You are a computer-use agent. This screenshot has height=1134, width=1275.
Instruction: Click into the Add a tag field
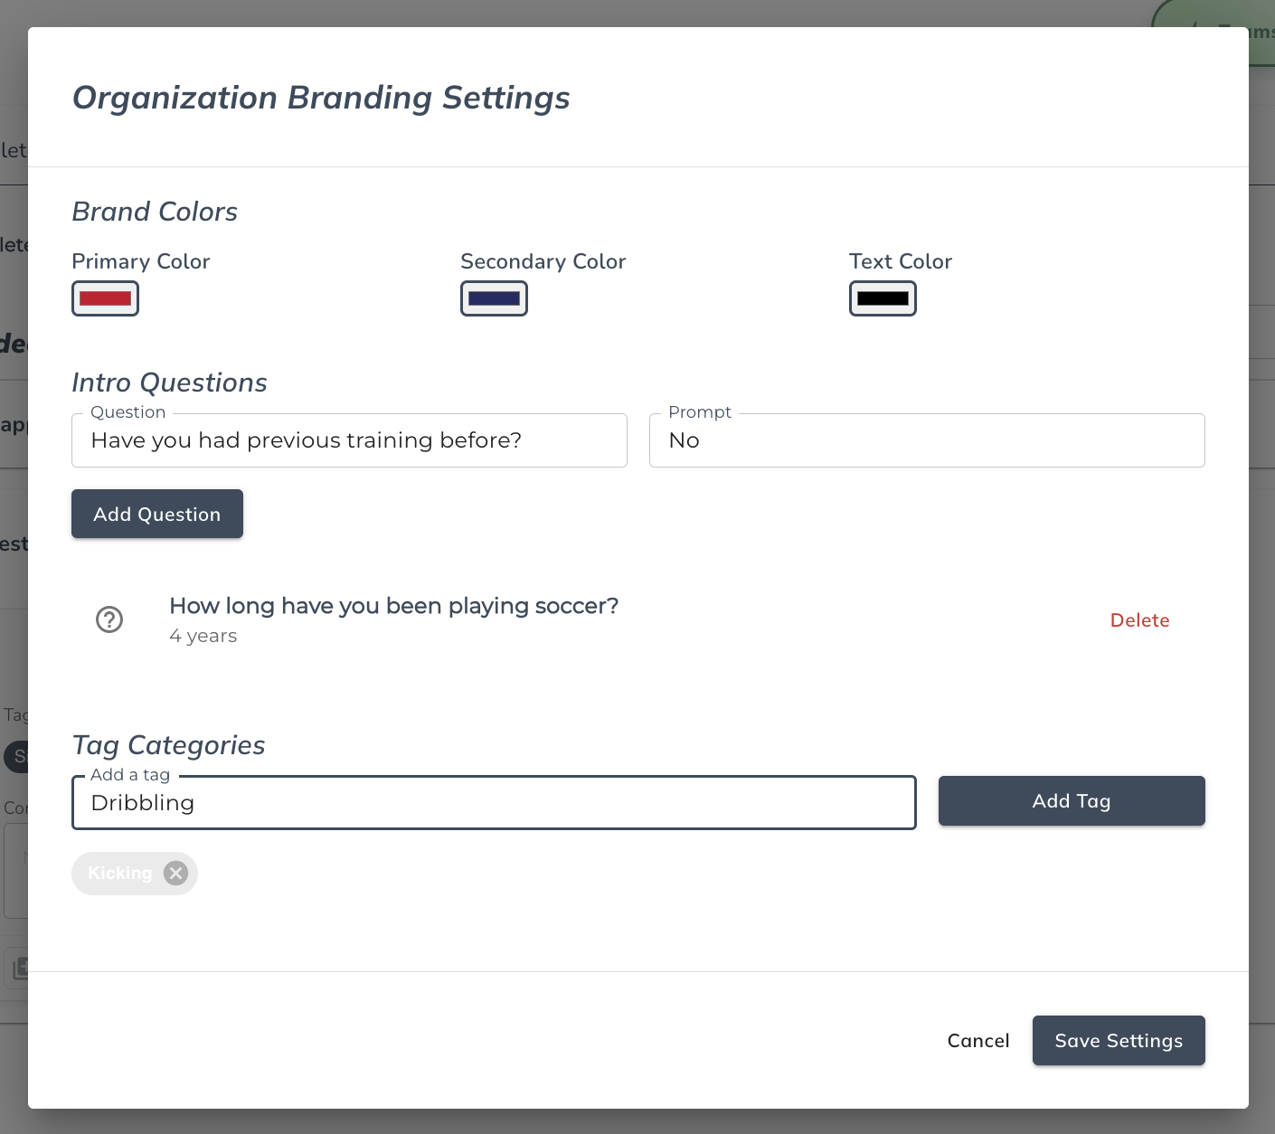[x=494, y=803]
